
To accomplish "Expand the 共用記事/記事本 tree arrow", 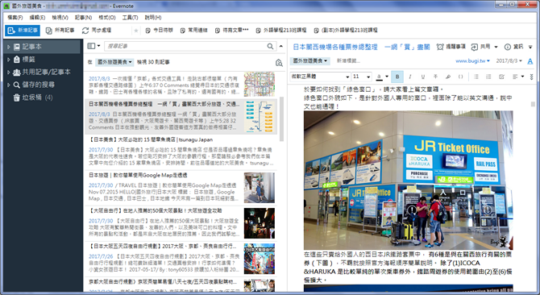I will click(x=9, y=73).
